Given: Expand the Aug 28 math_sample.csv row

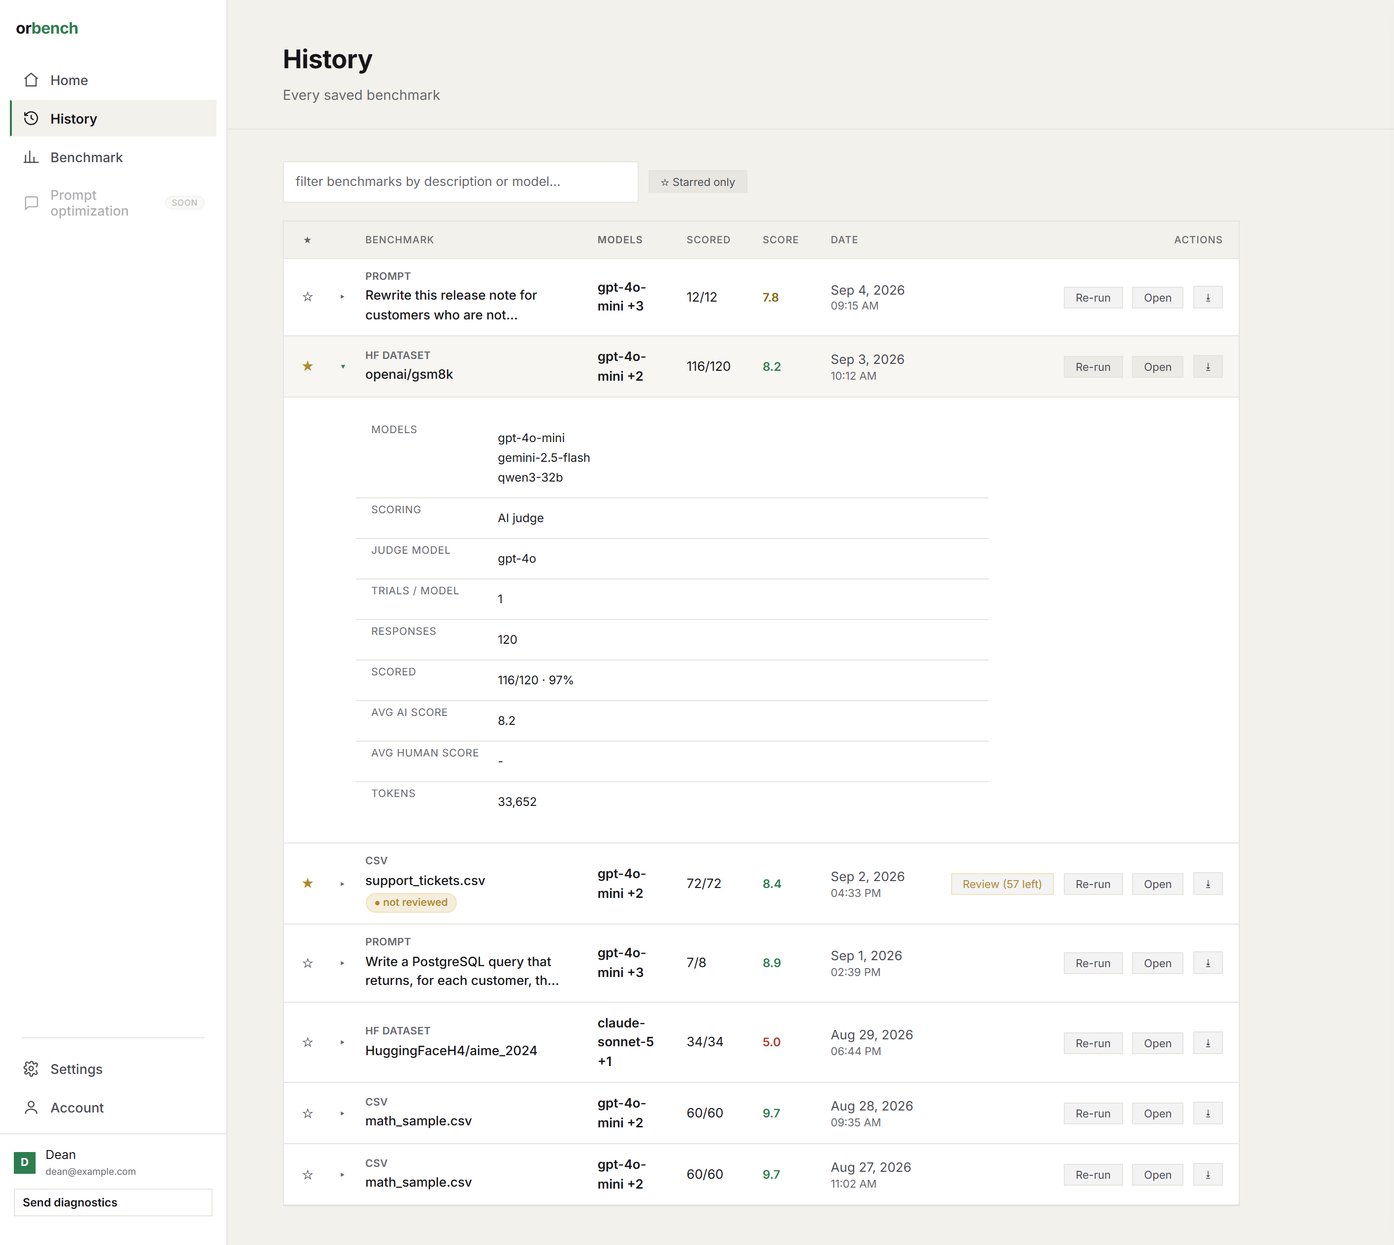Looking at the screenshot, I should pyautogui.click(x=343, y=1113).
